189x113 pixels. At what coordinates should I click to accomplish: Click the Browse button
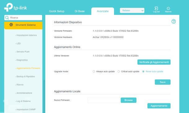[129, 100]
